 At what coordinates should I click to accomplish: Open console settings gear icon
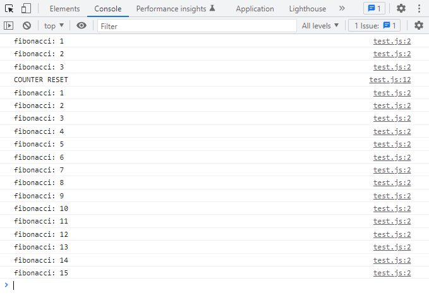[x=418, y=26]
